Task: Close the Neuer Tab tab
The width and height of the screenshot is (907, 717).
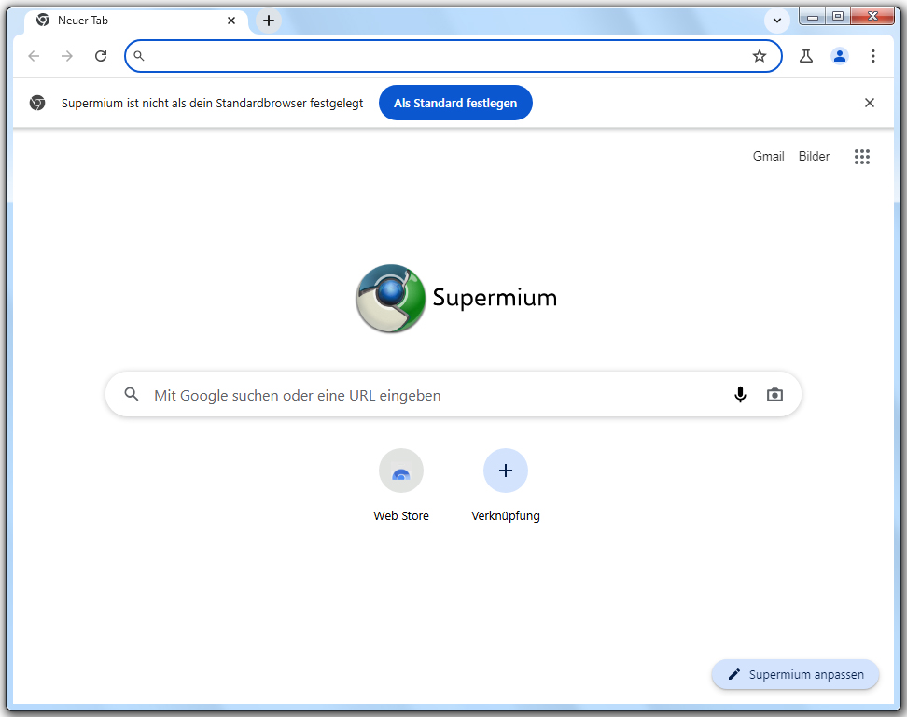Action: pos(231,21)
